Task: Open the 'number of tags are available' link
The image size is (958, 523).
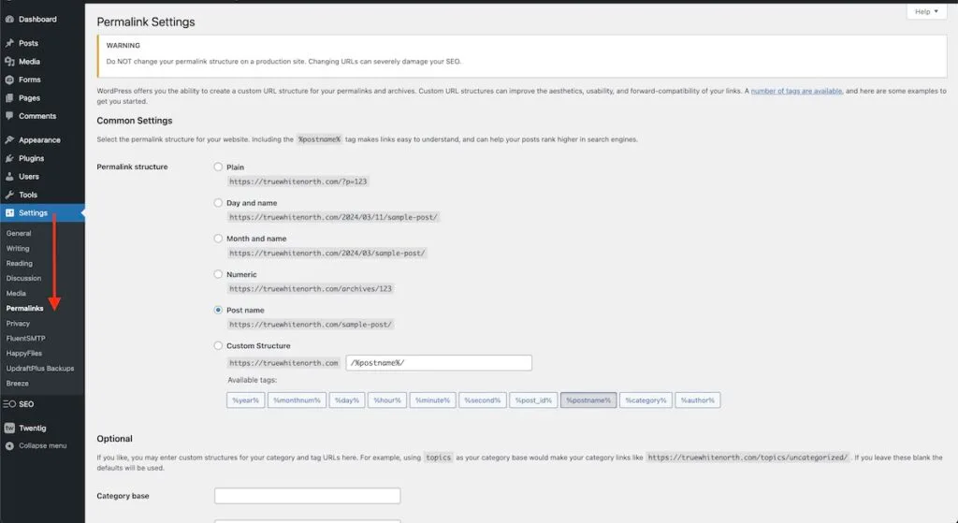Action: [797, 91]
